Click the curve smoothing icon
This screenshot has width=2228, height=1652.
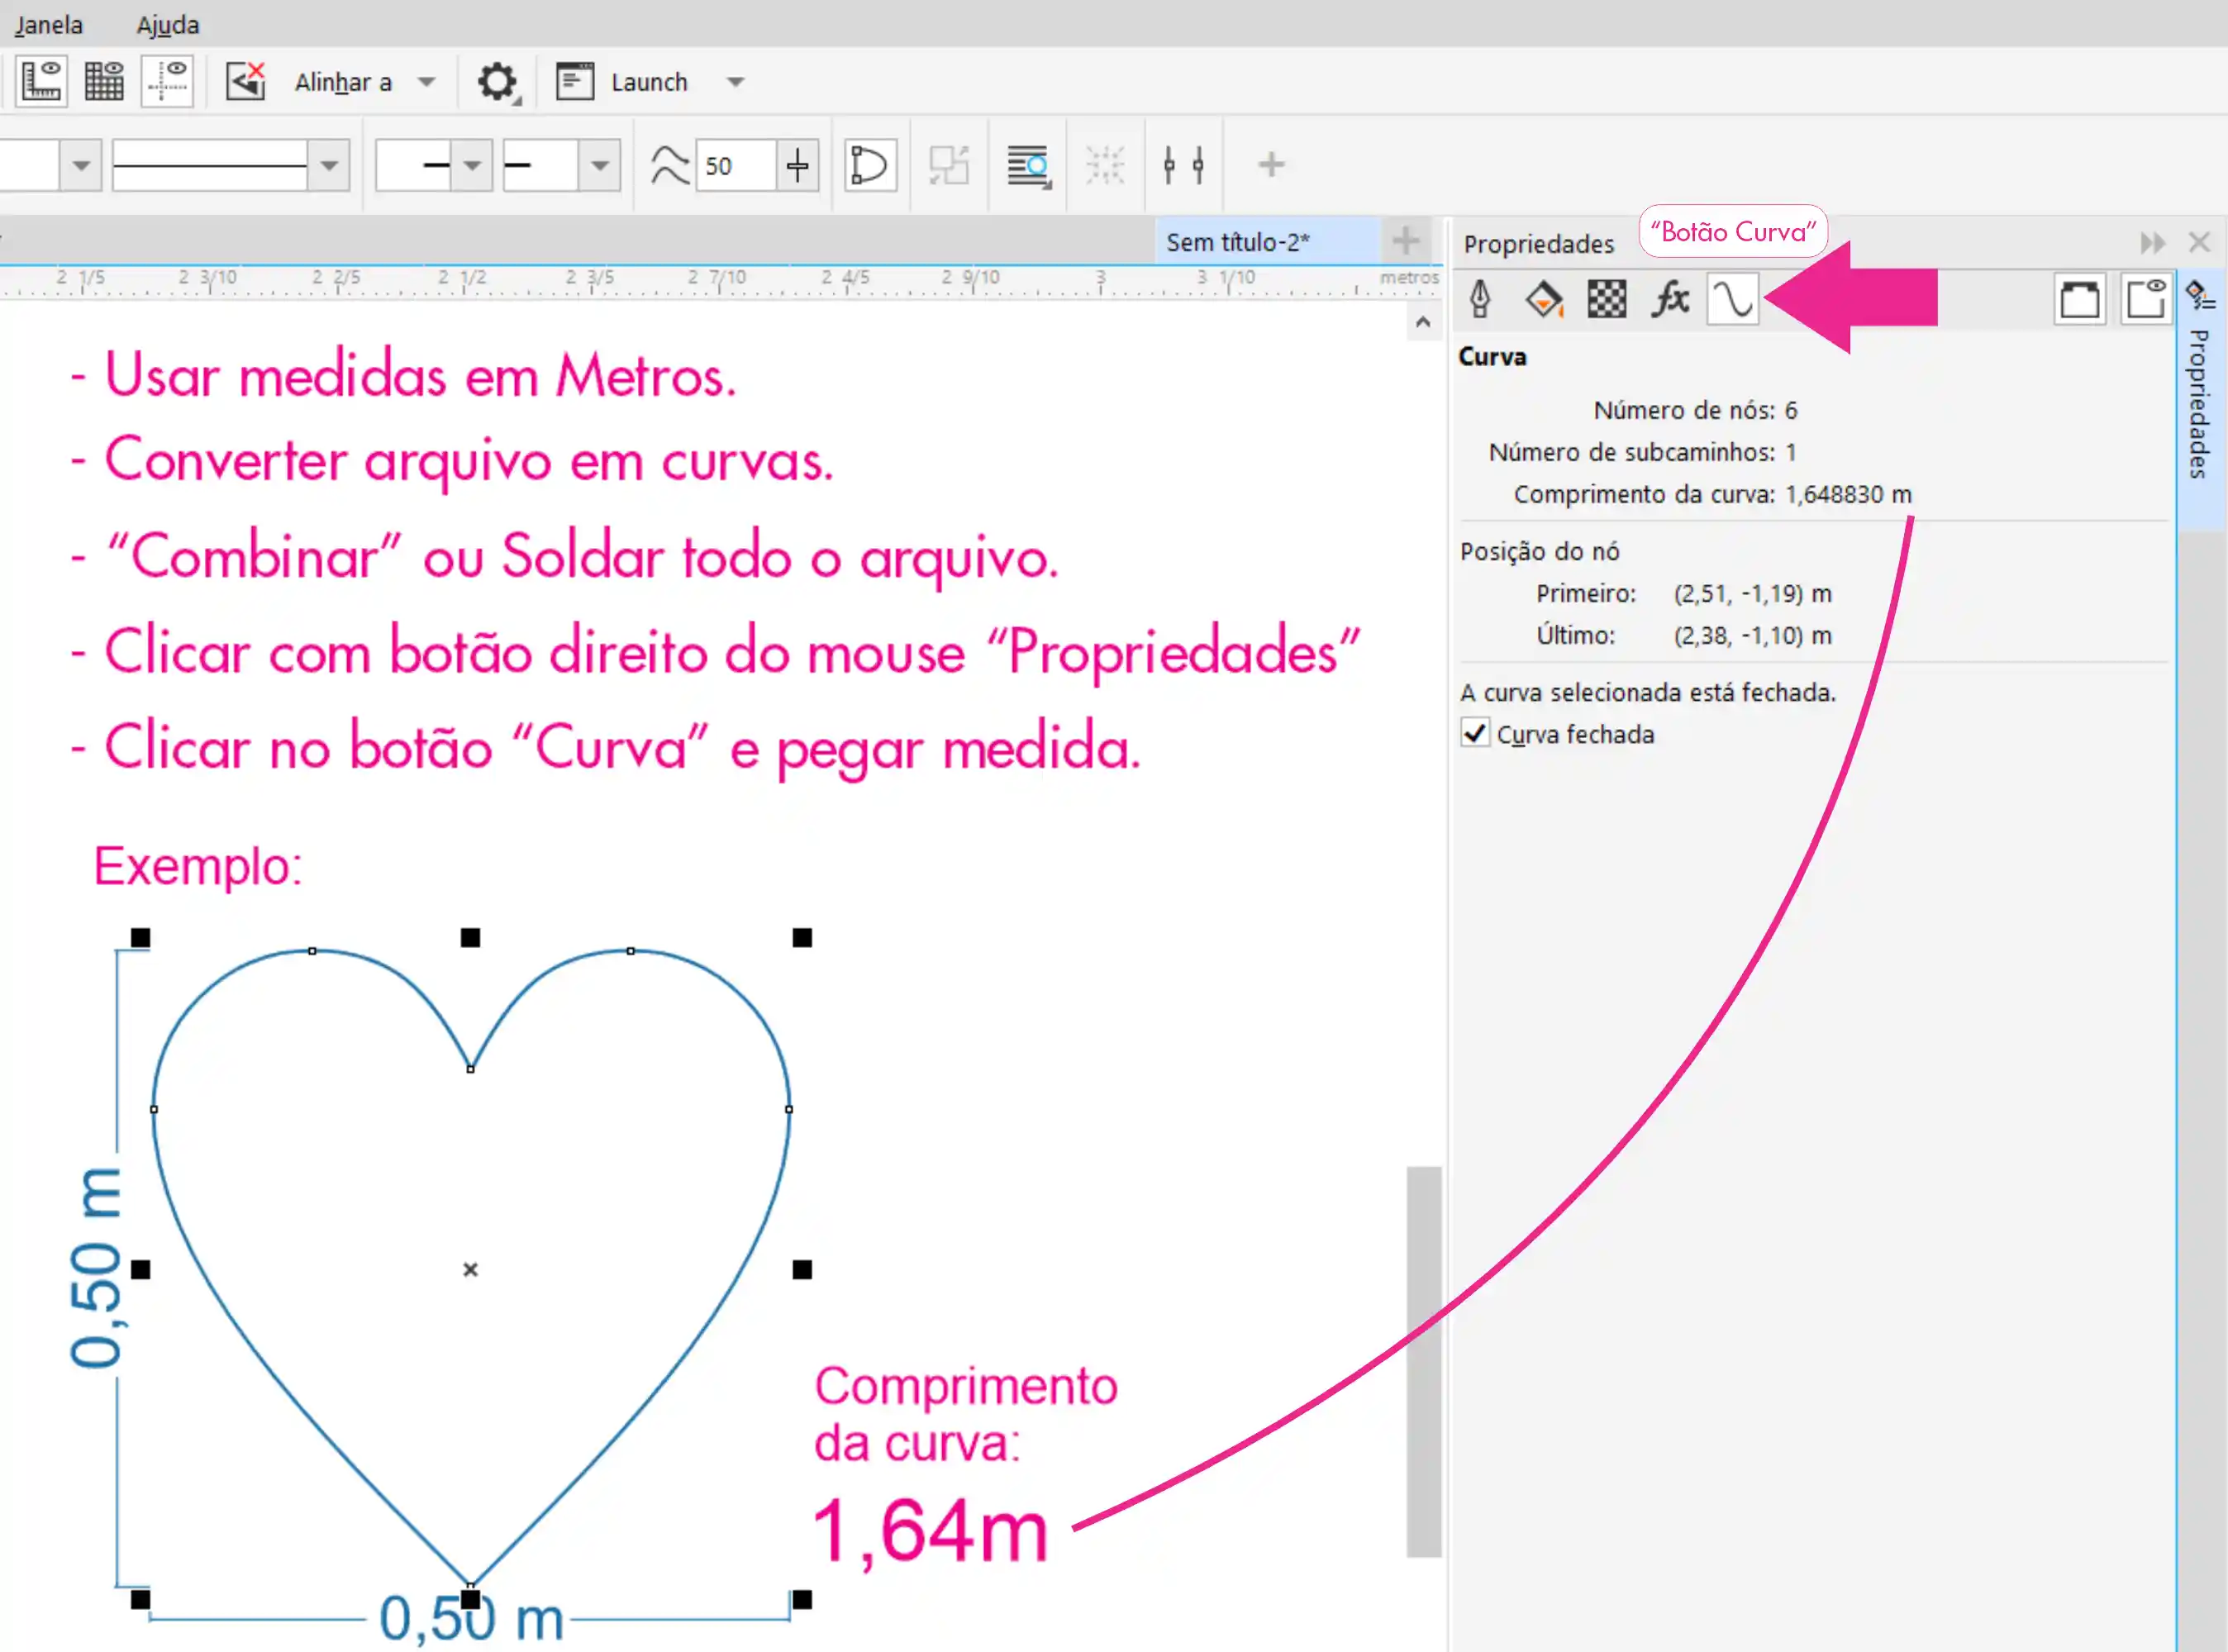(x=669, y=165)
